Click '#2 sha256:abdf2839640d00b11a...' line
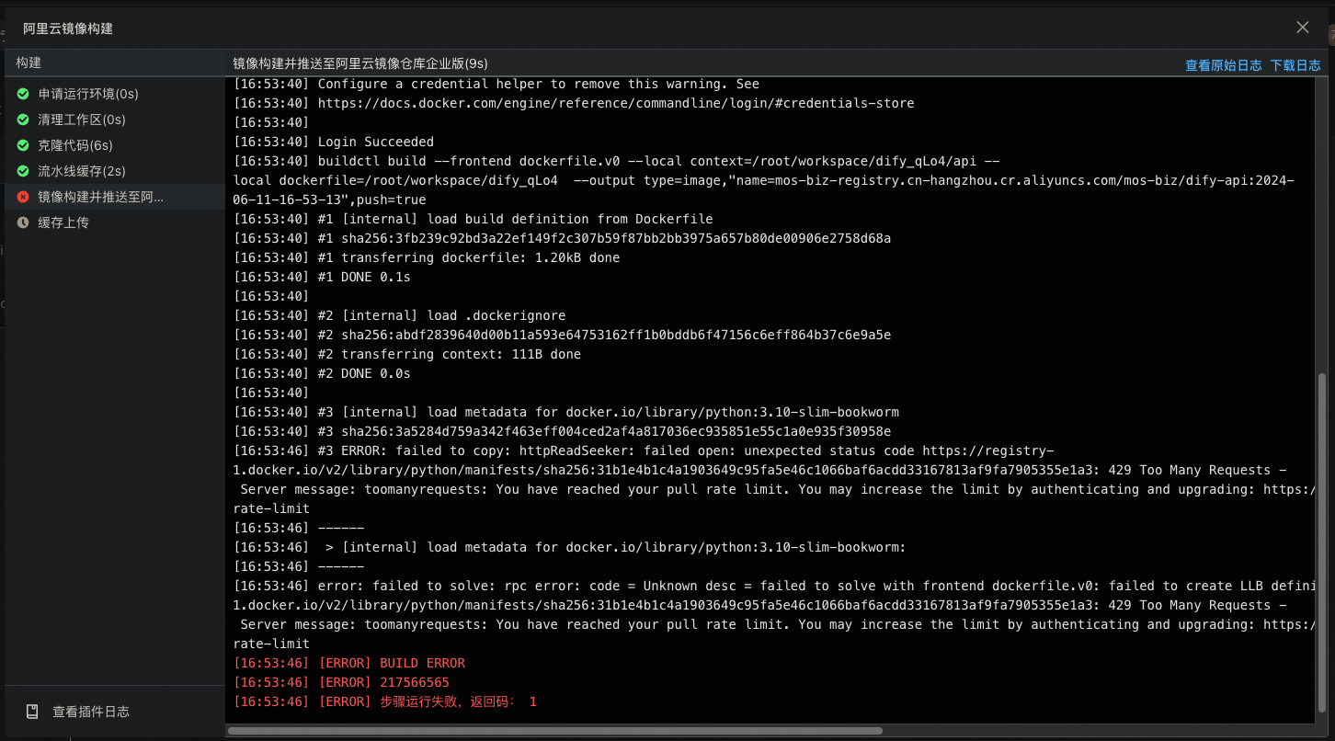1335x741 pixels. [562, 335]
